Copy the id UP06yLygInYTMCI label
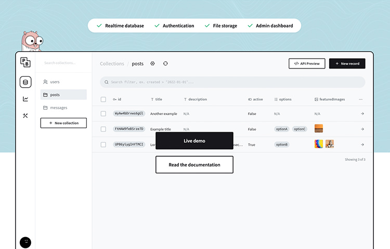Screen dimensions: 390x249 point(129,144)
